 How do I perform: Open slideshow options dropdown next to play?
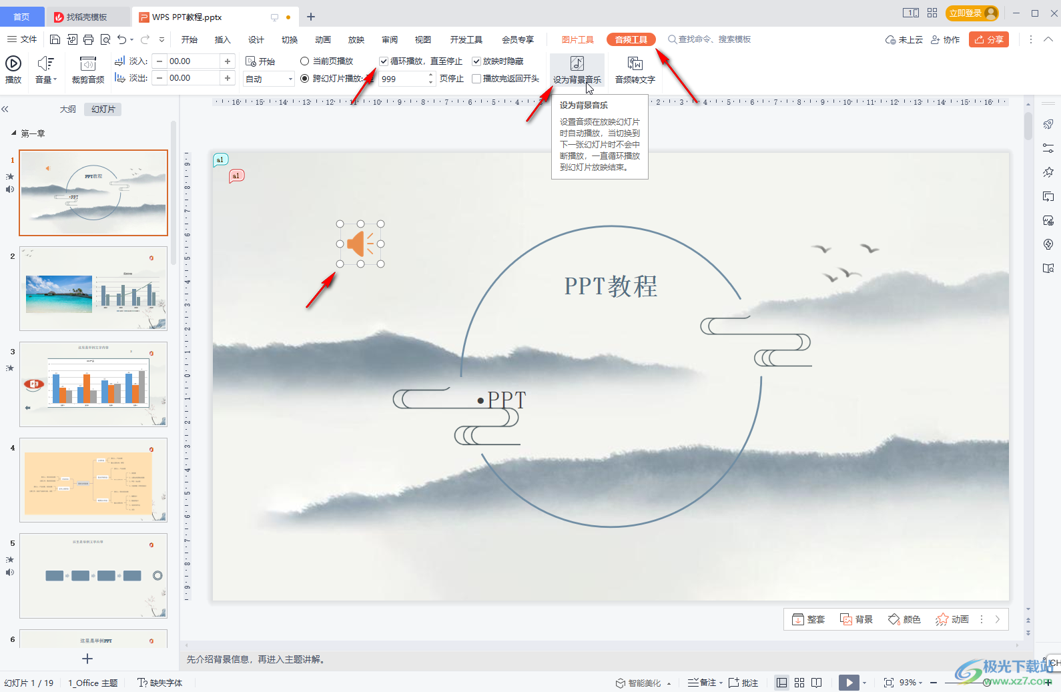pyautogui.click(x=865, y=683)
